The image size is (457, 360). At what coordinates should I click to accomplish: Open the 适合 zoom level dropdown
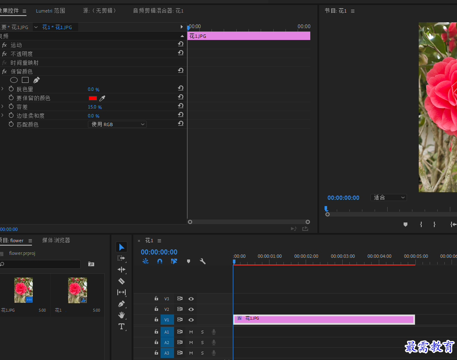point(388,198)
